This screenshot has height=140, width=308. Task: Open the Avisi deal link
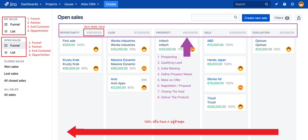coord(114,79)
